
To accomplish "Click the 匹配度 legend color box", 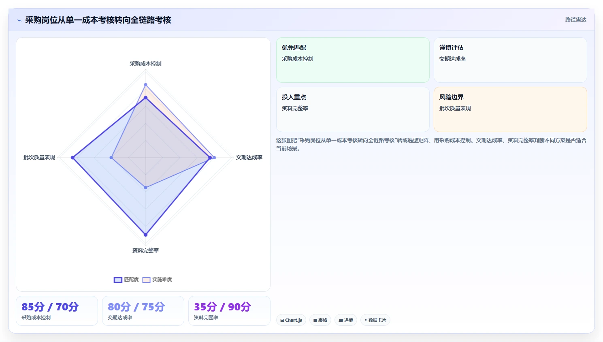I will pyautogui.click(x=118, y=280).
